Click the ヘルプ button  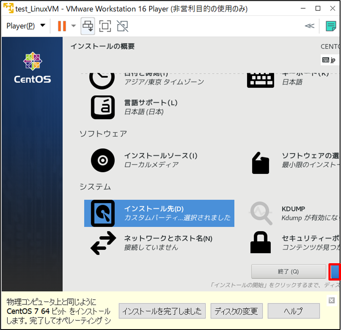click(x=293, y=311)
